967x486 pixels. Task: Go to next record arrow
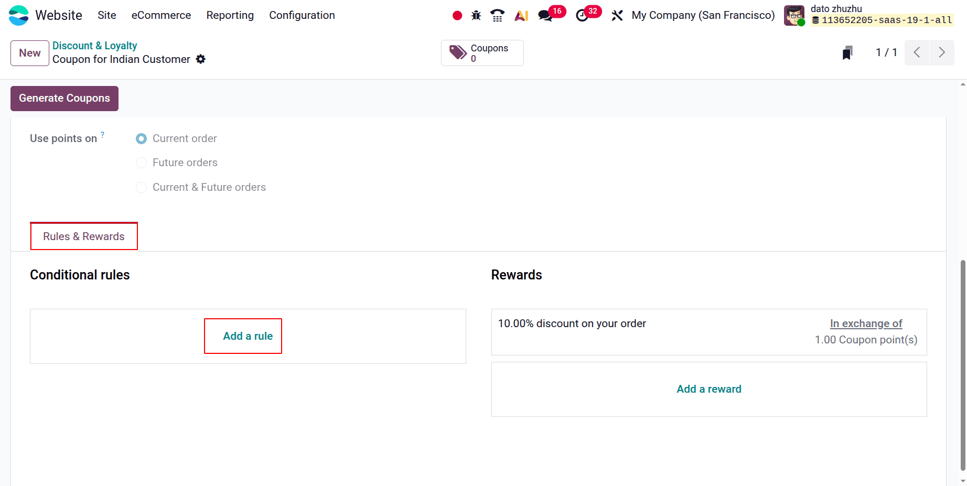(942, 52)
